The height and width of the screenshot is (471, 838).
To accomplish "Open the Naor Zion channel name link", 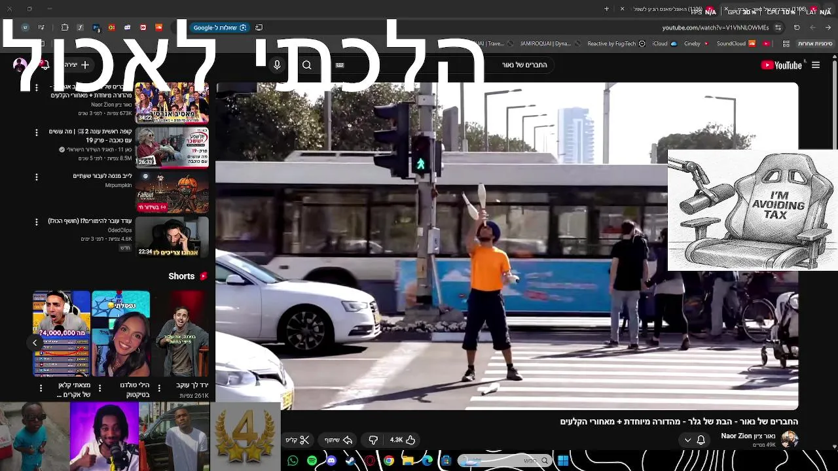I will click(x=748, y=436).
